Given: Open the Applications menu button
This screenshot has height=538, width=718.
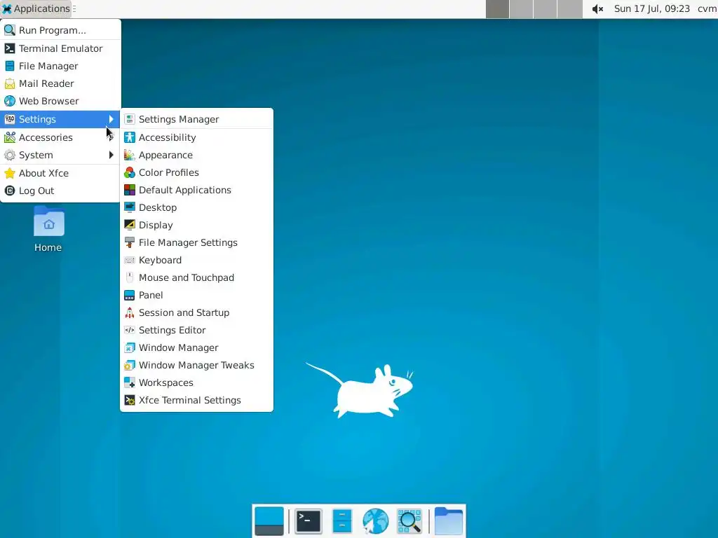Looking at the screenshot, I should (36, 8).
